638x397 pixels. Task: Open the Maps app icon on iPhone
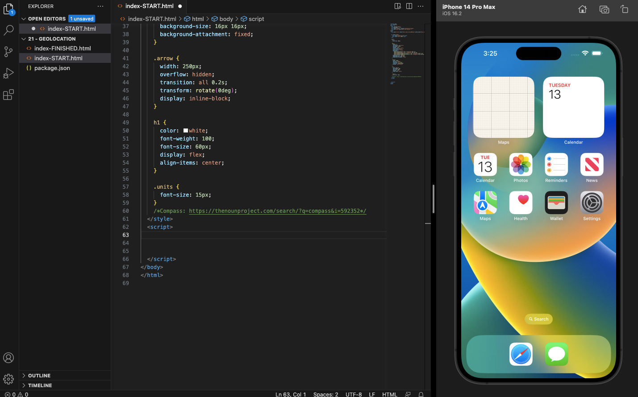point(485,203)
